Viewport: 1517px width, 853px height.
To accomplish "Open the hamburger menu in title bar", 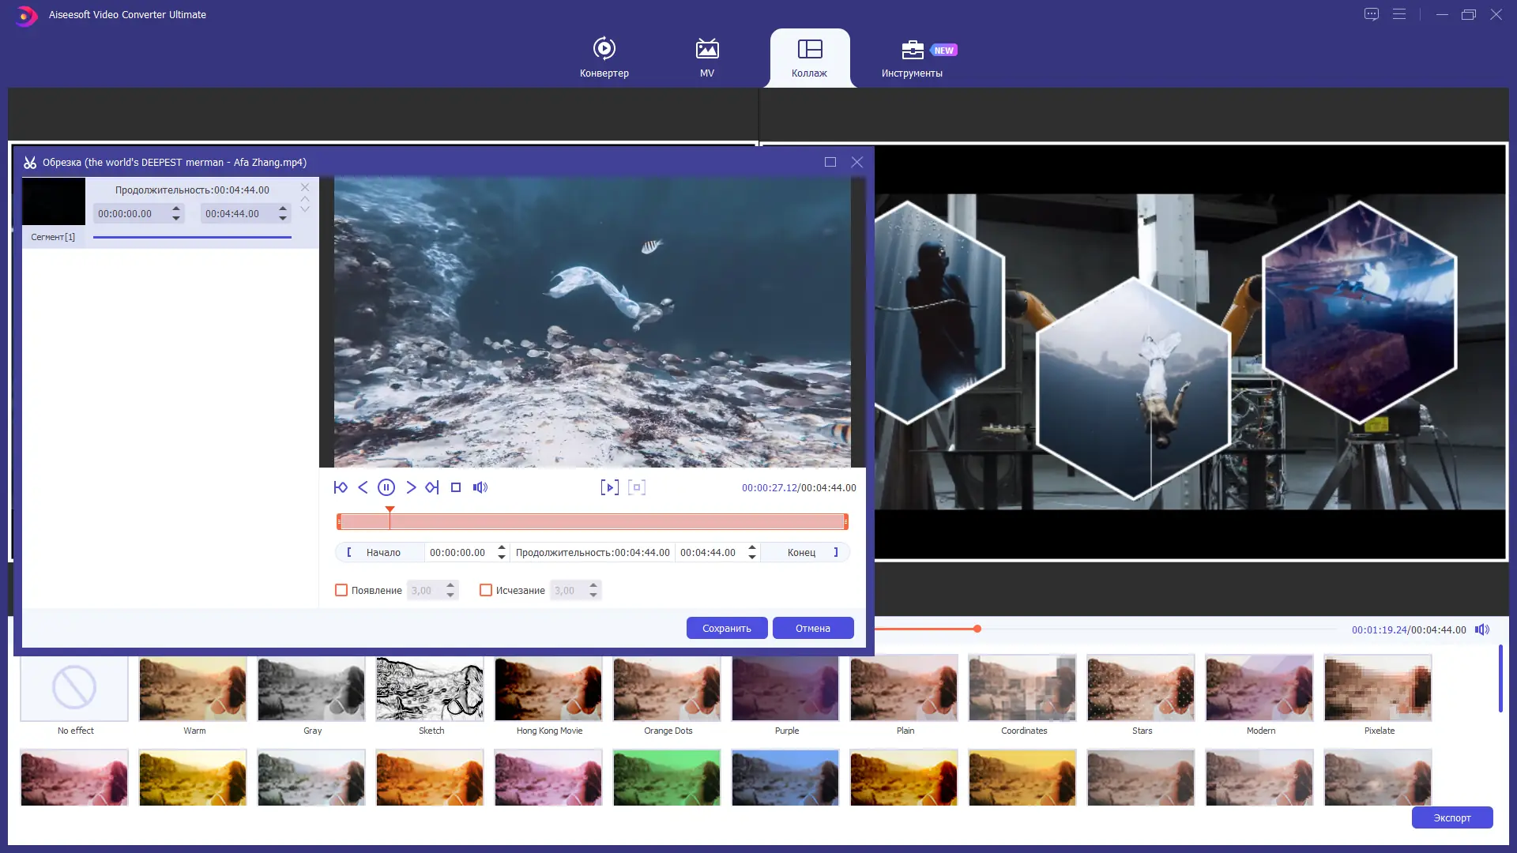I will pos(1399,14).
